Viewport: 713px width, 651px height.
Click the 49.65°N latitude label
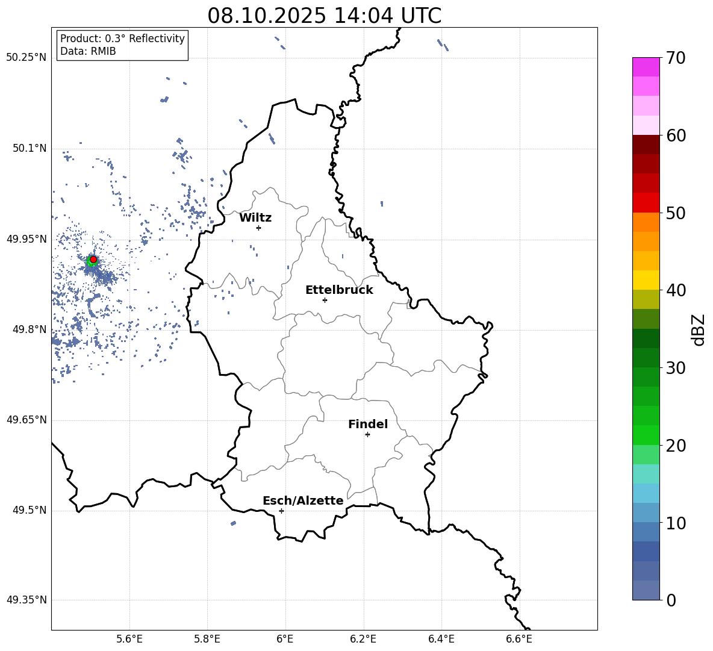click(x=26, y=420)
